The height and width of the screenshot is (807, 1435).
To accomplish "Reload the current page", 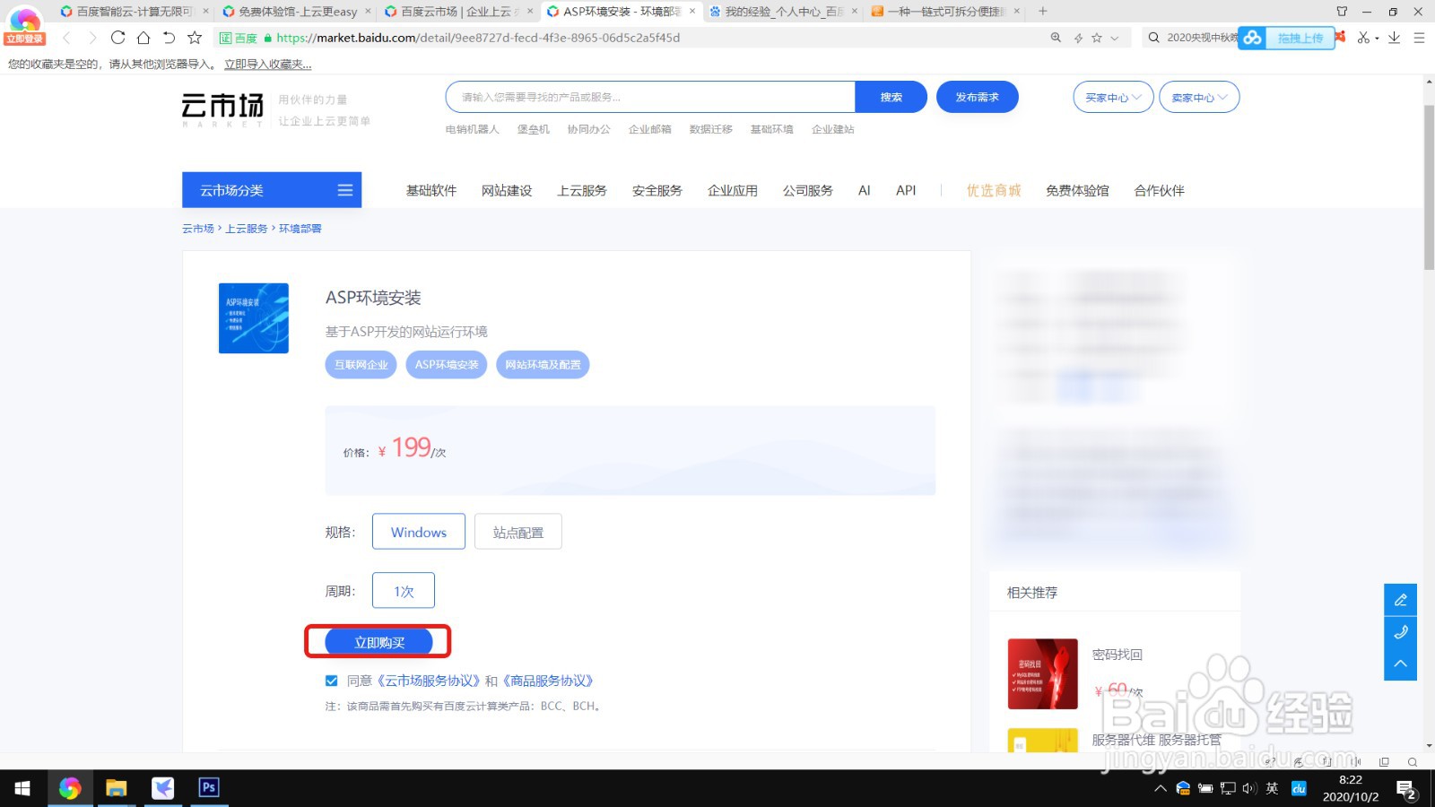I will click(x=117, y=38).
